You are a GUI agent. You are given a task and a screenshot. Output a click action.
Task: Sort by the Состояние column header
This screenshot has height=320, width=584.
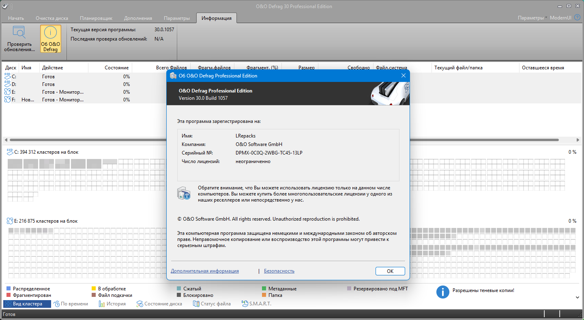pyautogui.click(x=110, y=68)
